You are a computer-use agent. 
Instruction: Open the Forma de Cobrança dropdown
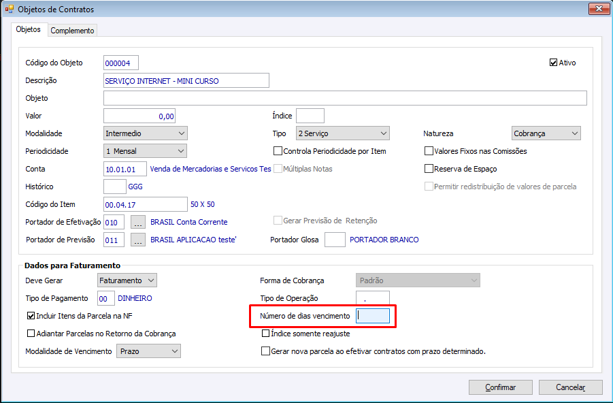coord(418,280)
